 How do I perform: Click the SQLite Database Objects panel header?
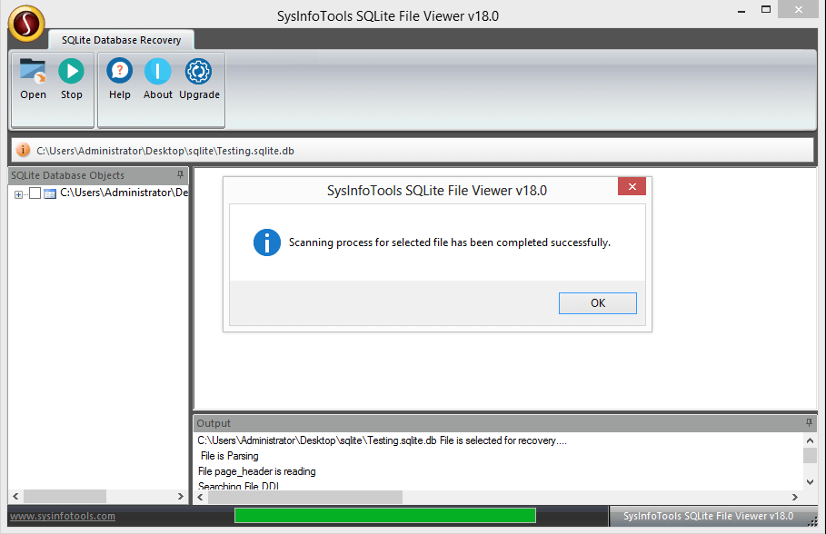(98, 175)
